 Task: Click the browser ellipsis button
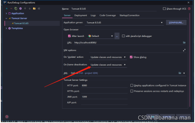pyautogui.click(x=117, y=36)
